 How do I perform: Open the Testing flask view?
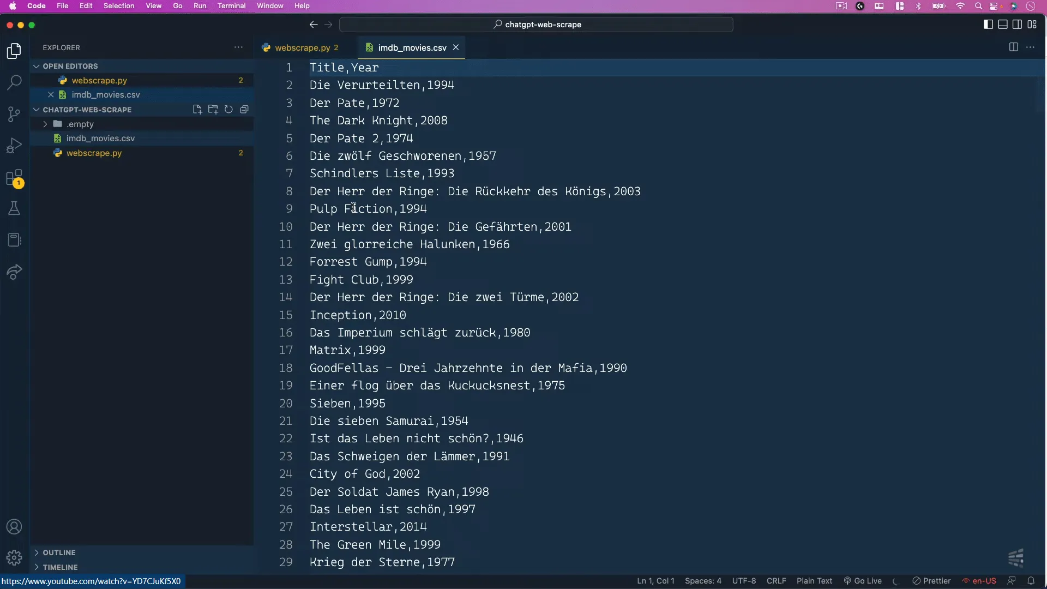click(14, 208)
